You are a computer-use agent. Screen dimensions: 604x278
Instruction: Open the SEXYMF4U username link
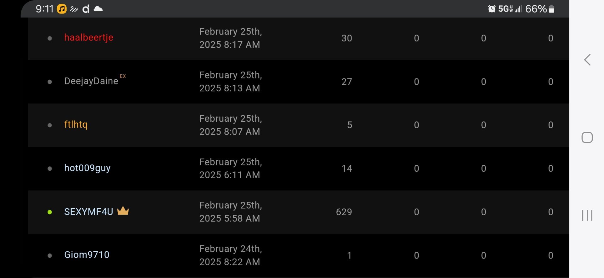[89, 212]
